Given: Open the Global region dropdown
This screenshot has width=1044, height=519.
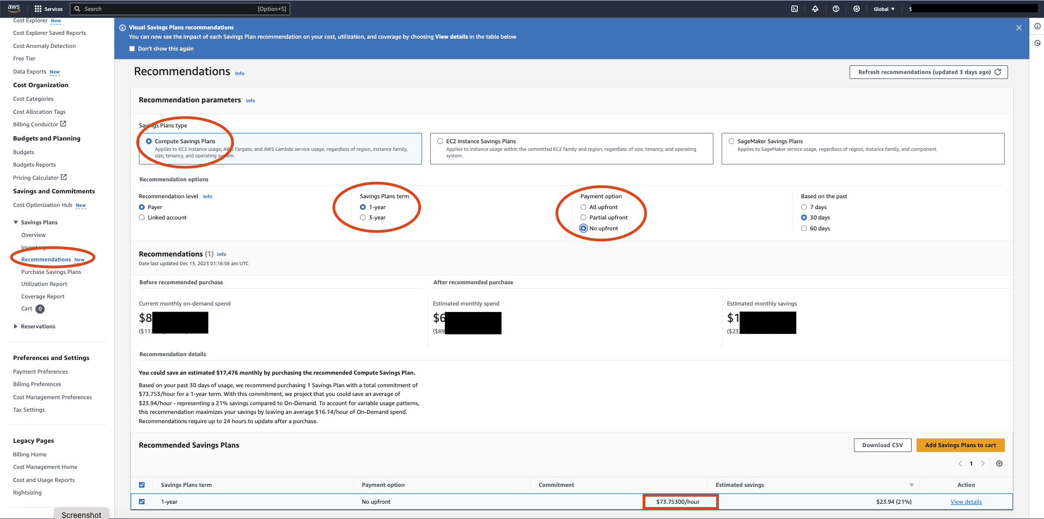Looking at the screenshot, I should point(883,9).
